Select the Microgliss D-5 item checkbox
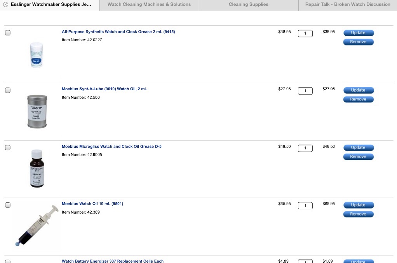The height and width of the screenshot is (263, 397). click(x=8, y=147)
